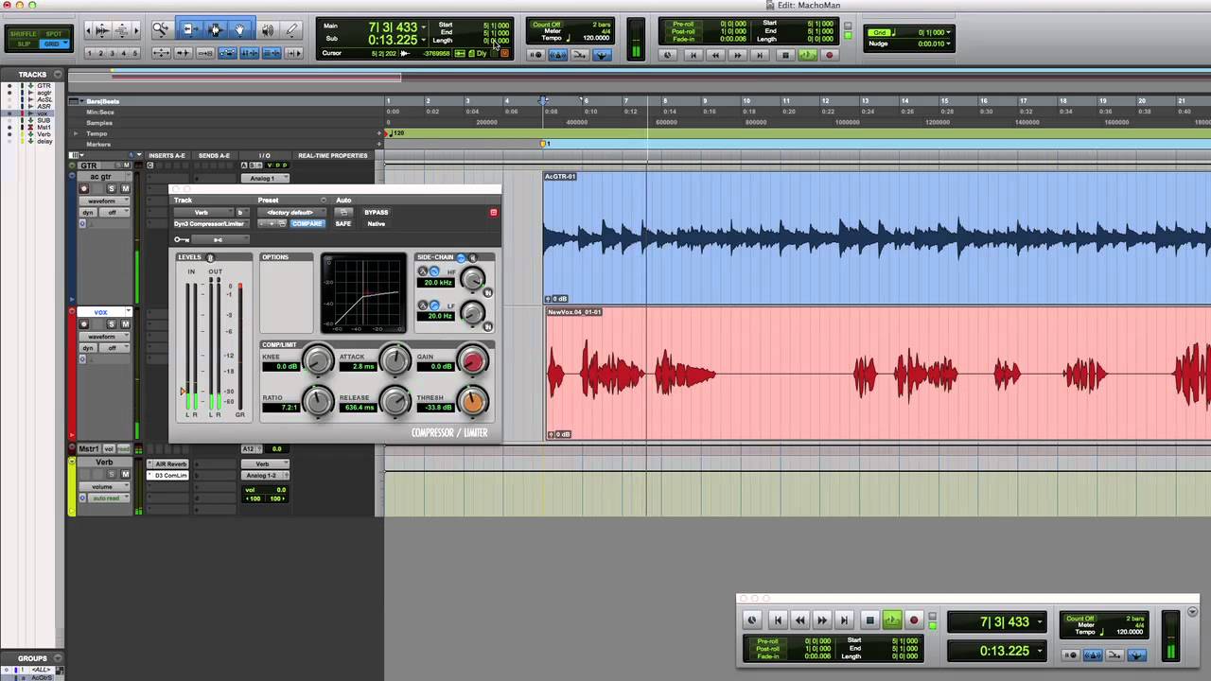Select the Pencil tool
This screenshot has height=681, width=1211.
tap(292, 31)
